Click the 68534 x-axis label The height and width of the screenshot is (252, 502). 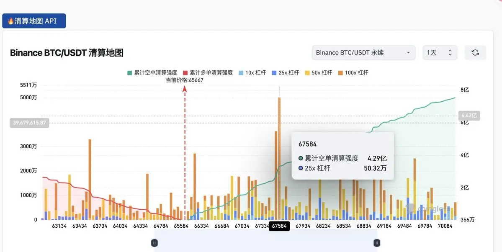coord(343,226)
